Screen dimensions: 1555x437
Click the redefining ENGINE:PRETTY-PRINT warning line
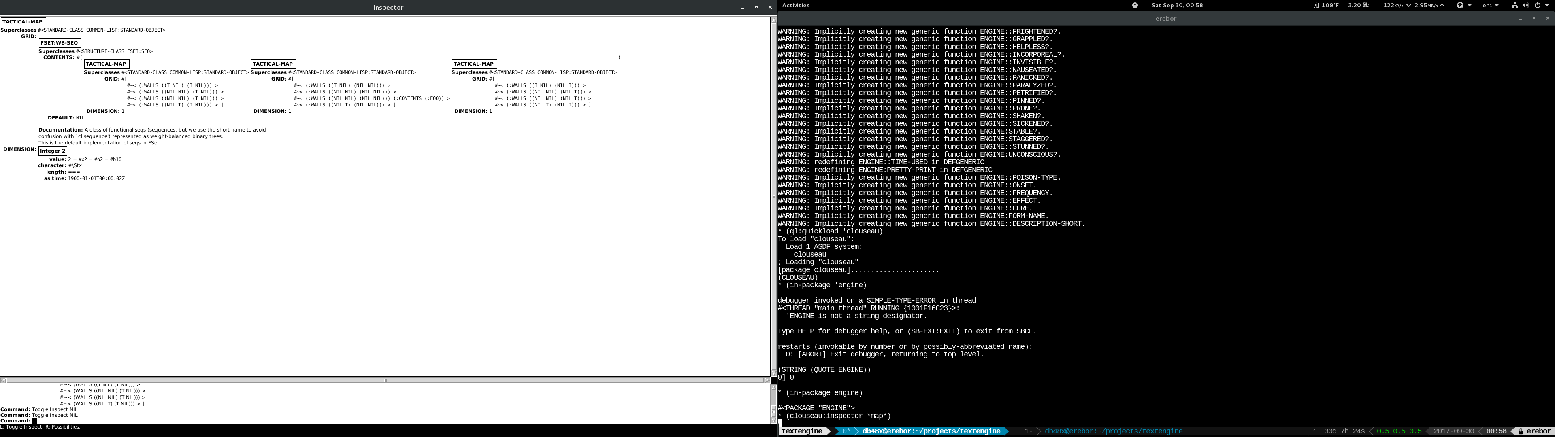[885, 170]
